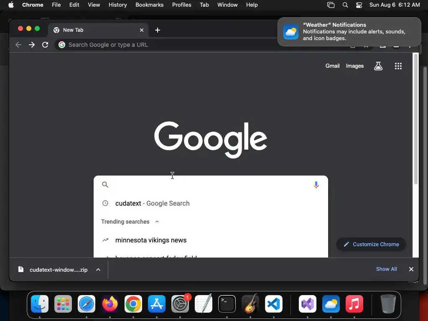The height and width of the screenshot is (321, 428).
Task: Open the View menu
Action: click(x=94, y=5)
